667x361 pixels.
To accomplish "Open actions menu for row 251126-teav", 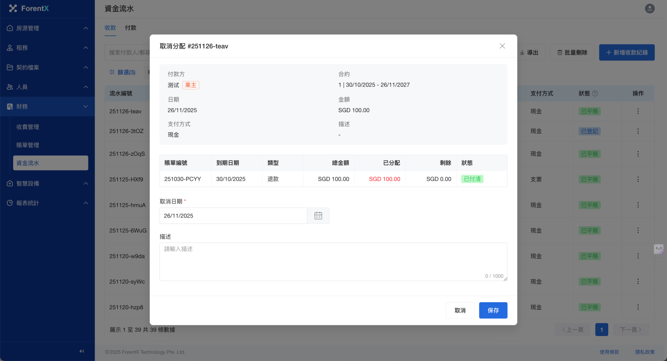I will point(638,111).
